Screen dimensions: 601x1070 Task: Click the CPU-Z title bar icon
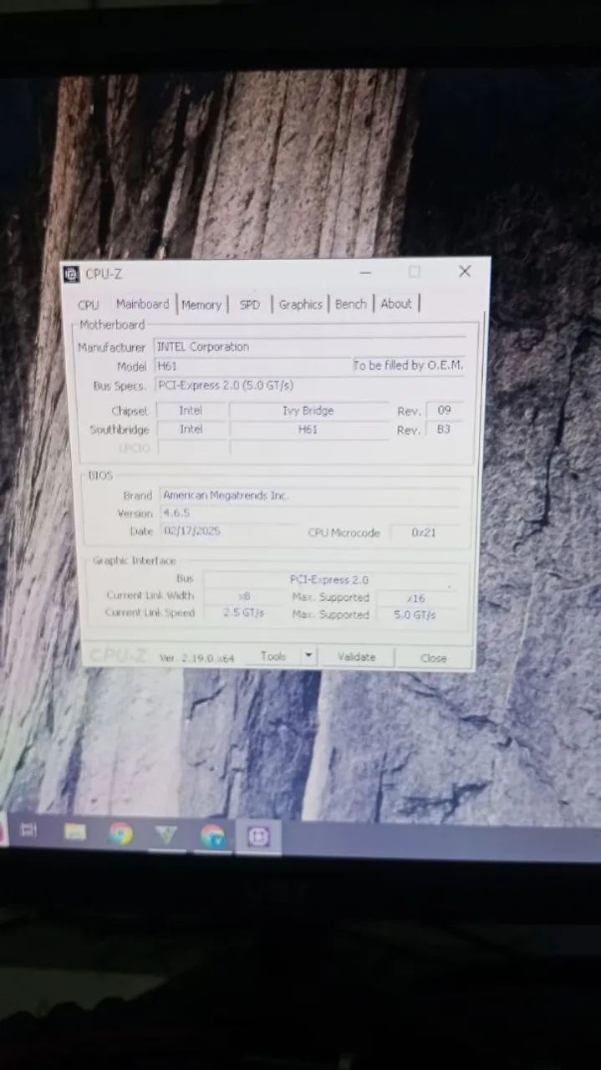pyautogui.click(x=72, y=274)
